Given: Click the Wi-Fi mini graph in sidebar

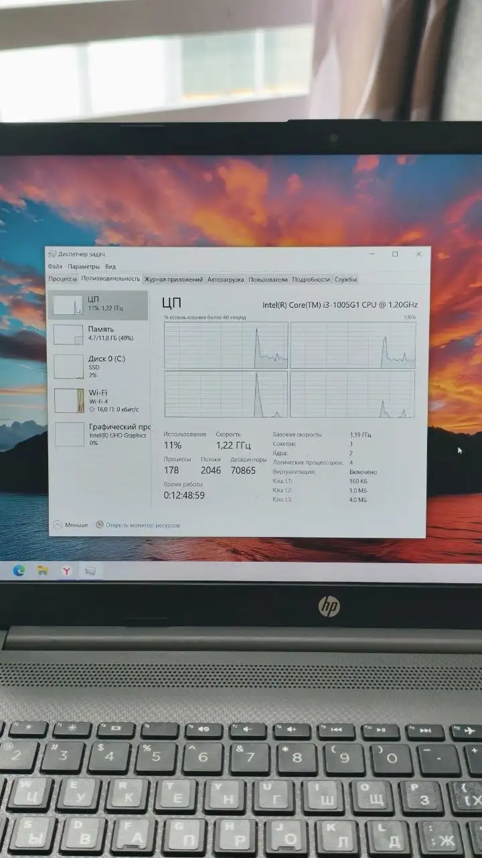Looking at the screenshot, I should pyautogui.click(x=69, y=400).
